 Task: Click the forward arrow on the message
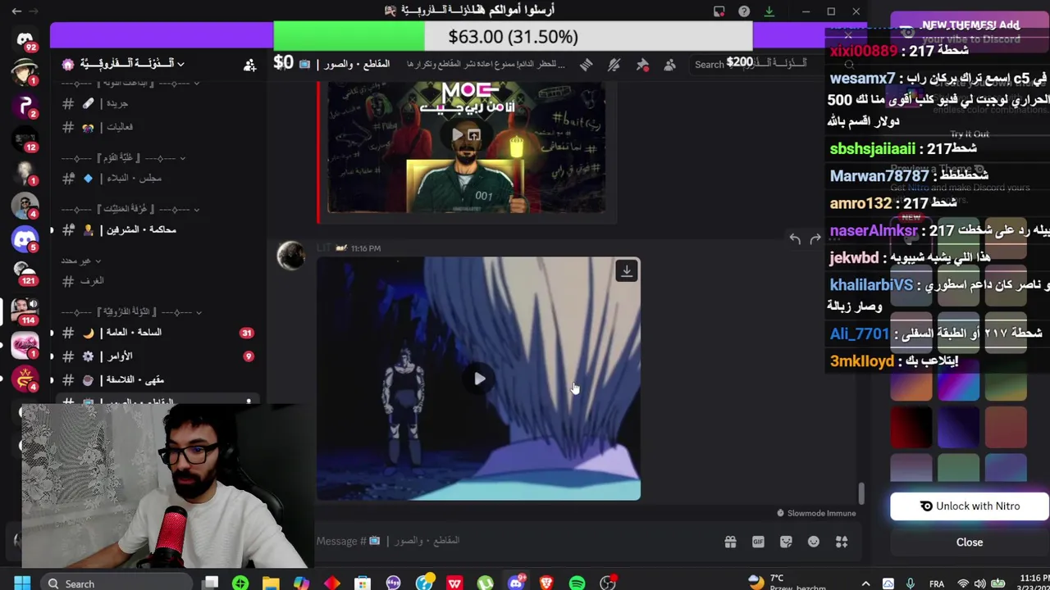(815, 238)
